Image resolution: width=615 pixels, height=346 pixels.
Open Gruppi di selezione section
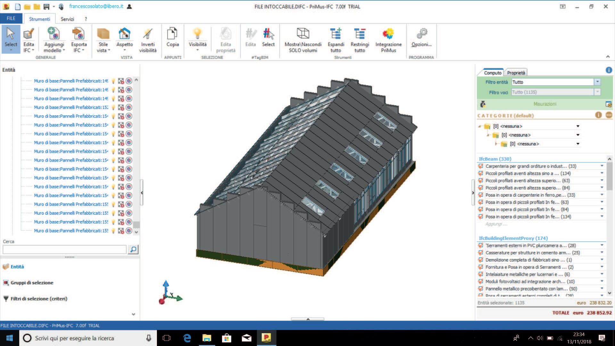(x=32, y=283)
